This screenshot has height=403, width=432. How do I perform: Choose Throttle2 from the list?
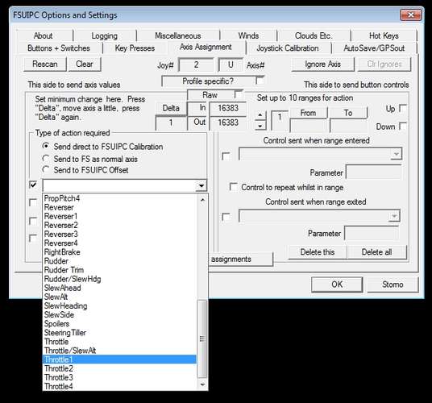coord(120,368)
